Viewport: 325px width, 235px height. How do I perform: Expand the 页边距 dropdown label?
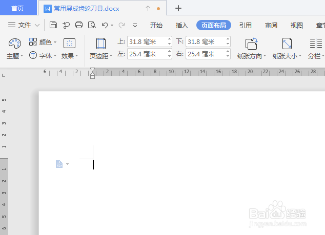pos(101,56)
